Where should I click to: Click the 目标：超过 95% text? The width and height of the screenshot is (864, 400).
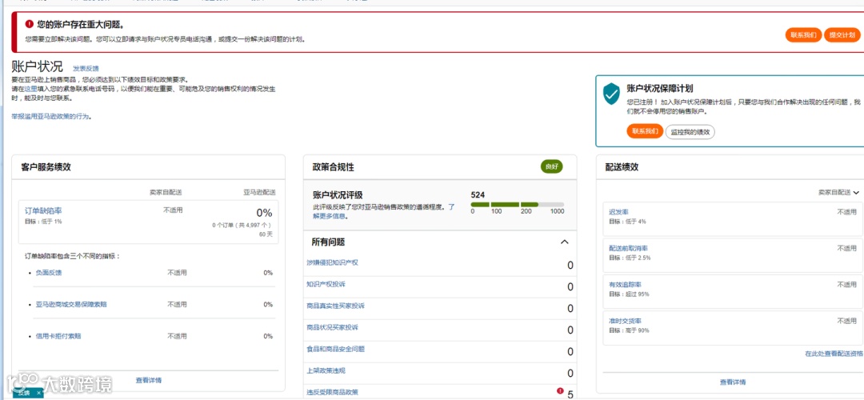[x=629, y=294]
